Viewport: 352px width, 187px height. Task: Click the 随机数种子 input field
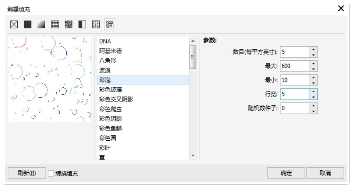[x=294, y=108]
